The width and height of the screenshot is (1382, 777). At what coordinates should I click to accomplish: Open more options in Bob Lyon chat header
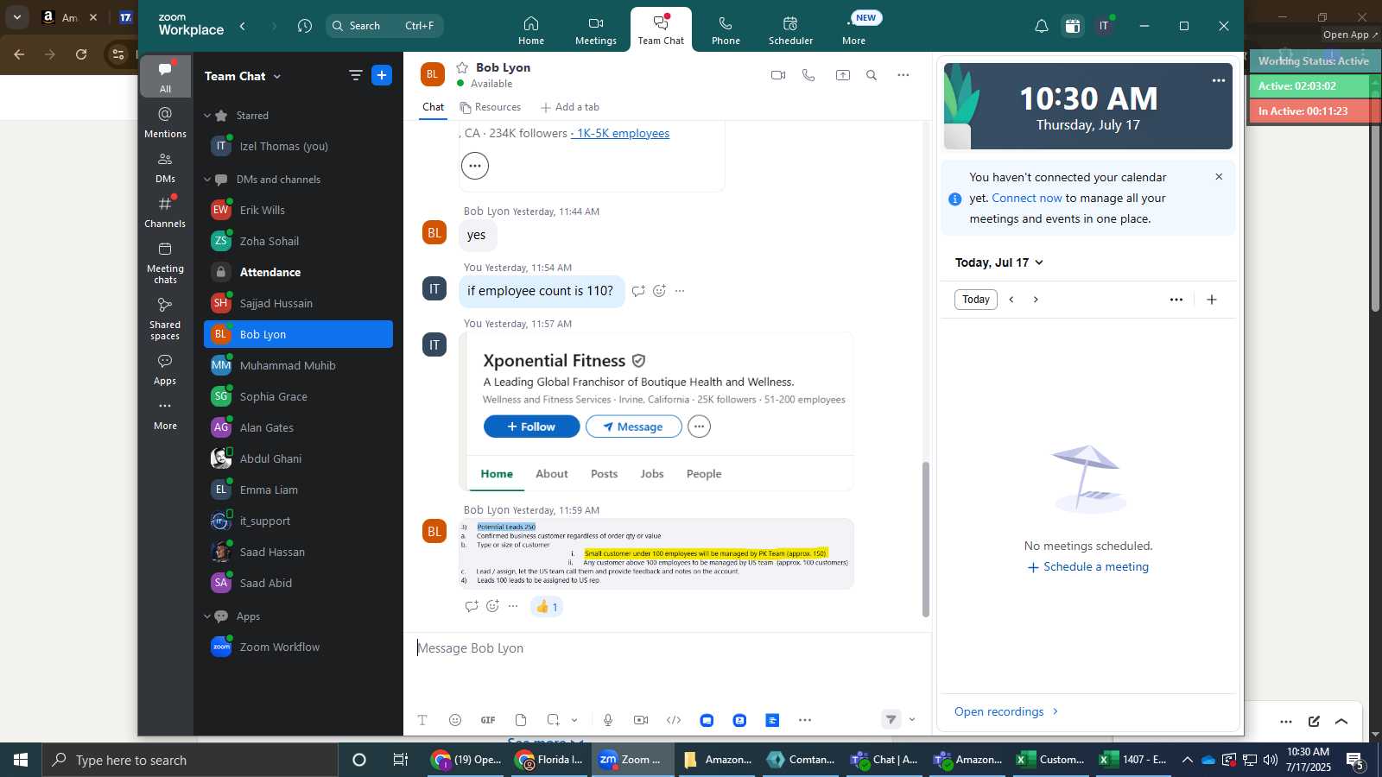pyautogui.click(x=903, y=75)
